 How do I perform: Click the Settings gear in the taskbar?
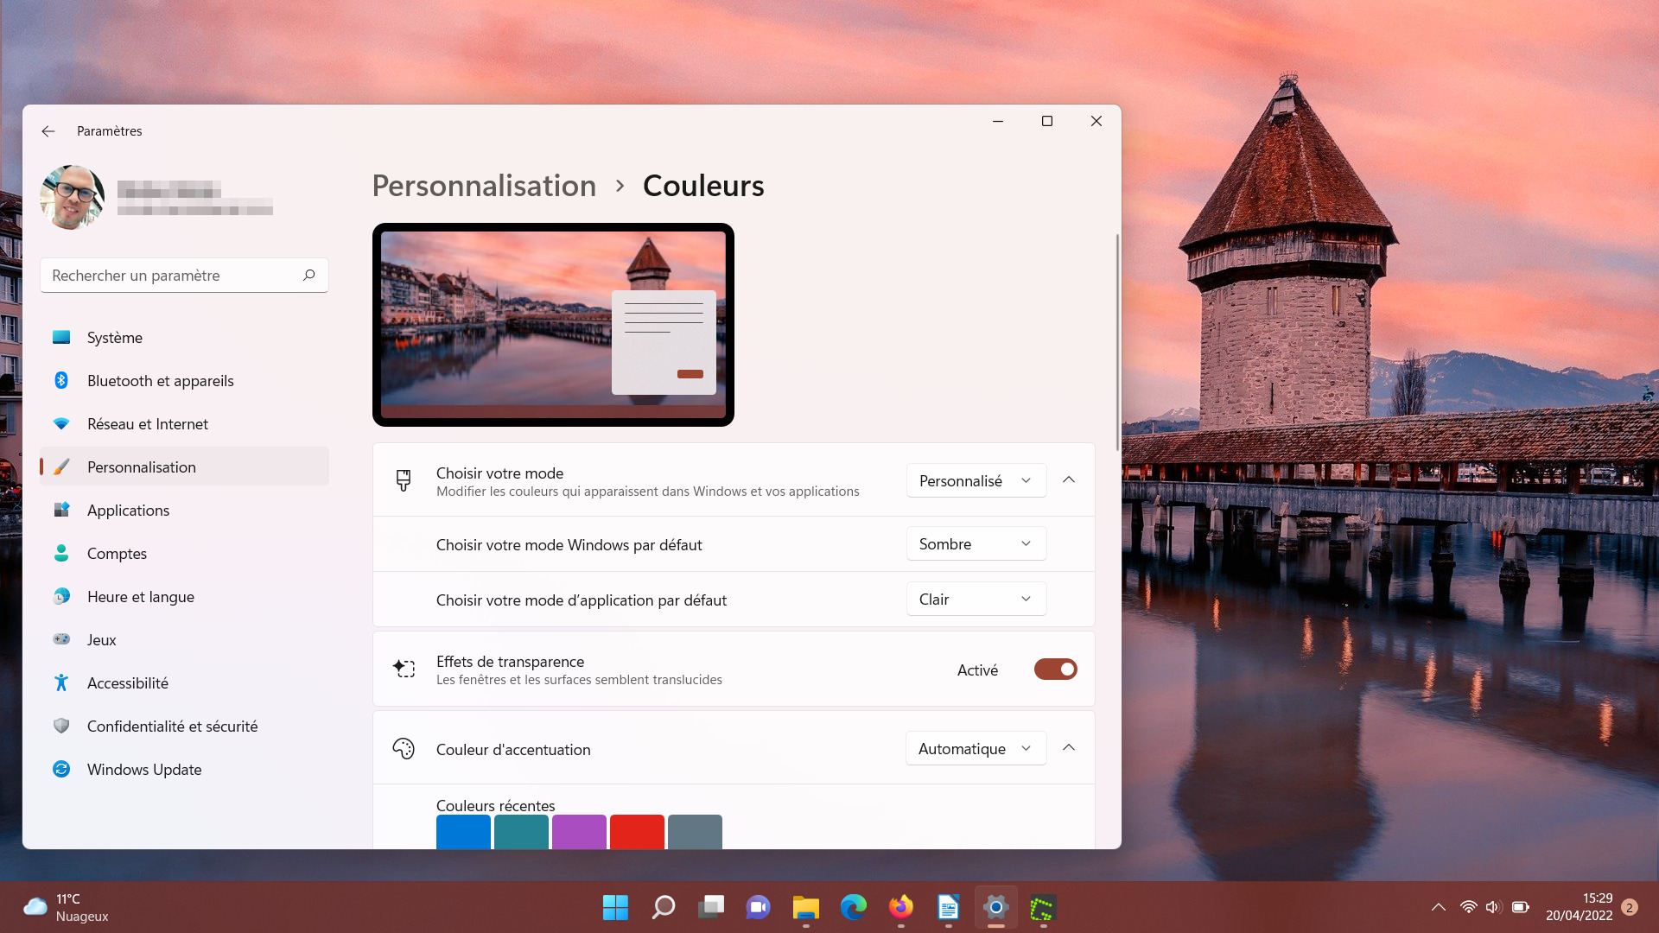coord(995,907)
